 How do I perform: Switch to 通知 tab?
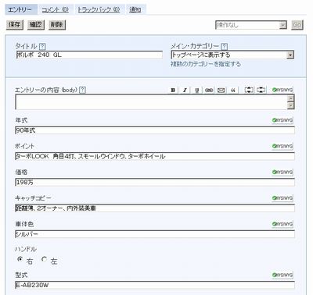point(135,10)
